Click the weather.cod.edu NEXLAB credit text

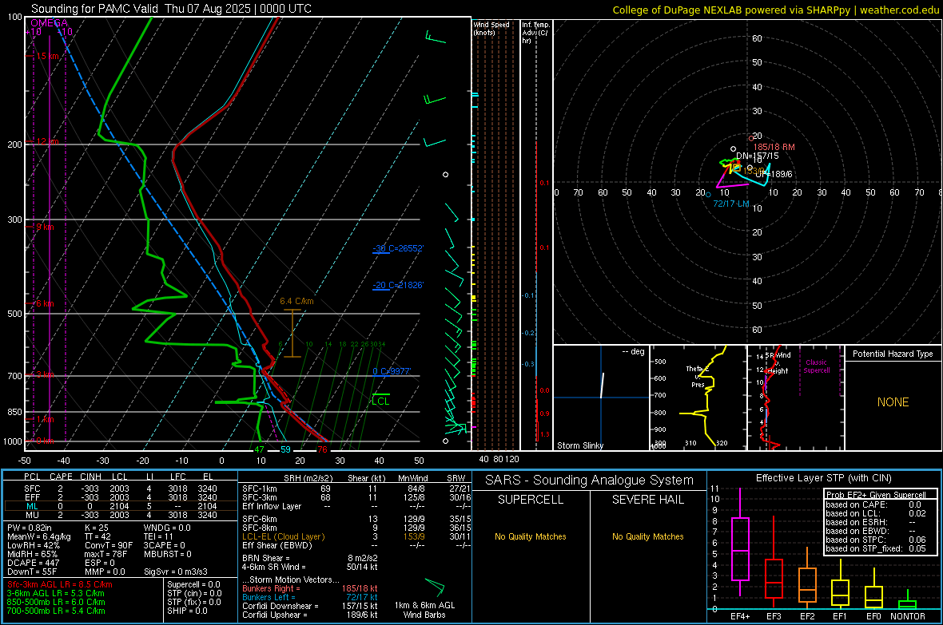776,10
